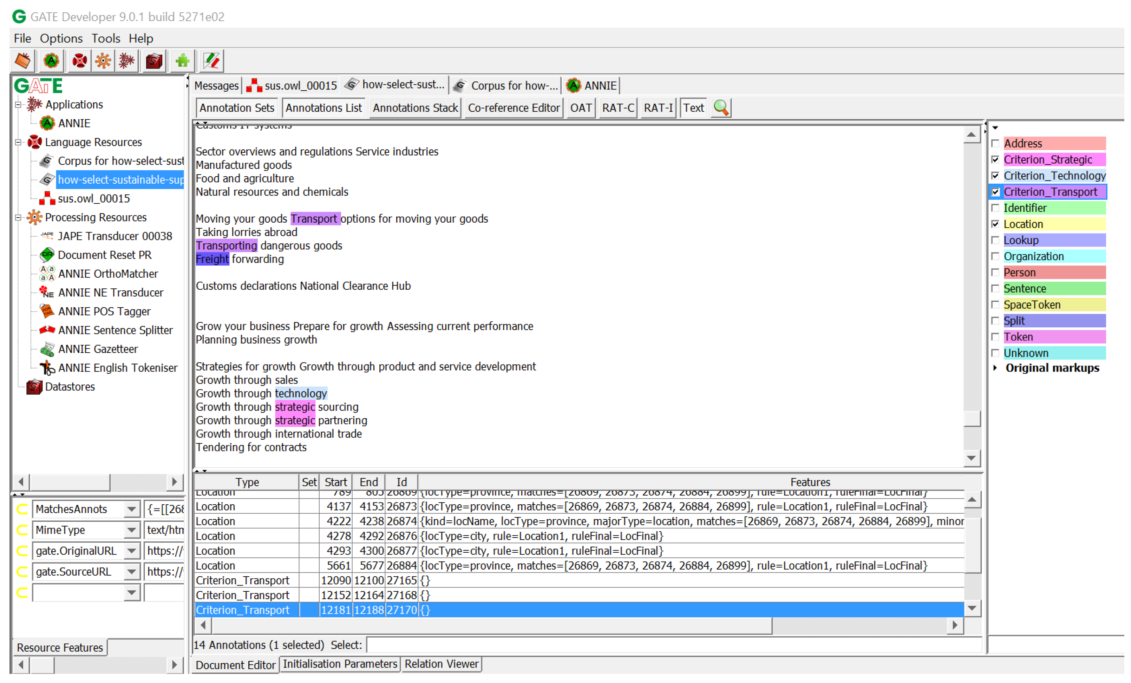
Task: Tick the Organization annotation checkbox
Action: point(995,256)
